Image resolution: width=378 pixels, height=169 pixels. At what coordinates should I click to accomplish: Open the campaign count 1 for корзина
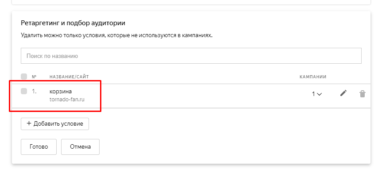pyautogui.click(x=313, y=94)
